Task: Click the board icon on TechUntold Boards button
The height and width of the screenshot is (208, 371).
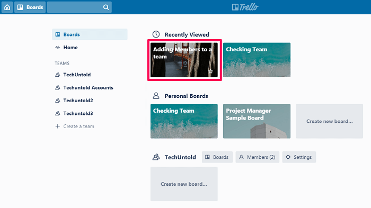Action: (208, 157)
